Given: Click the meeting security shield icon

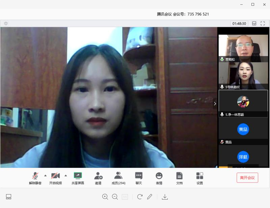Looking at the screenshot, I should coord(6,24).
